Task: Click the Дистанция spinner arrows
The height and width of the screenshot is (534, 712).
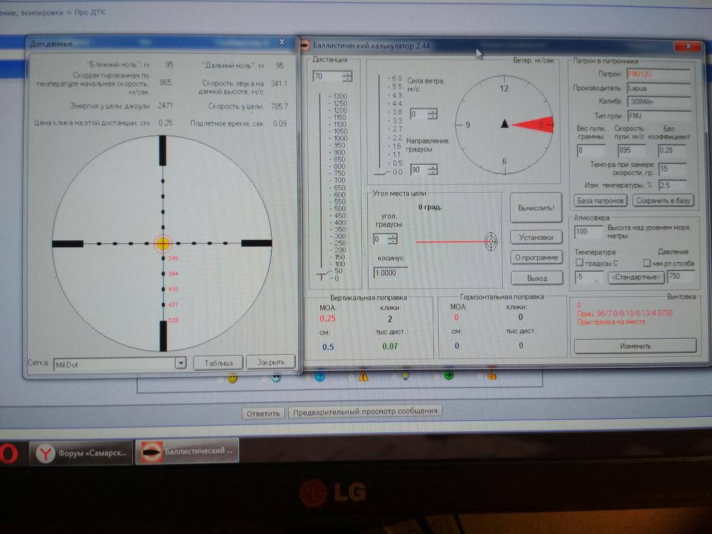Action: [x=347, y=77]
